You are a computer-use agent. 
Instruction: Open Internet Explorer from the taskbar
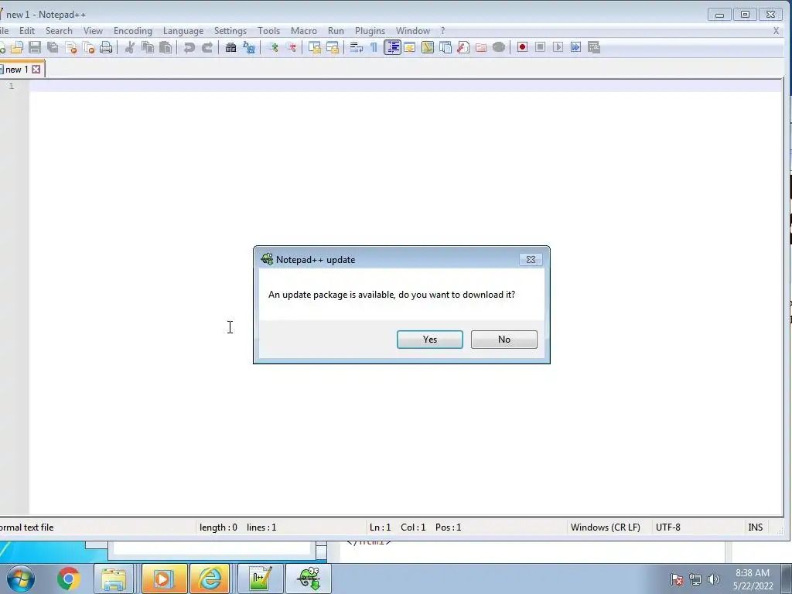(x=210, y=579)
